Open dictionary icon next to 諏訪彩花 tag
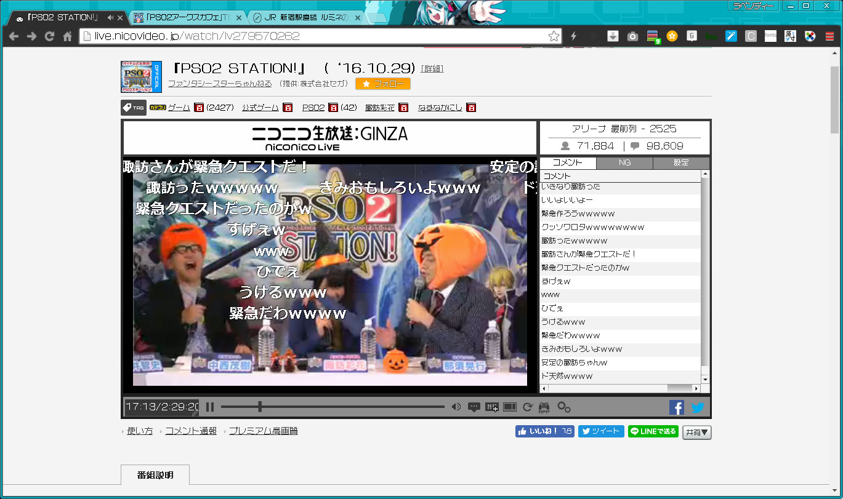Screen dimensions: 843x499 [403, 108]
